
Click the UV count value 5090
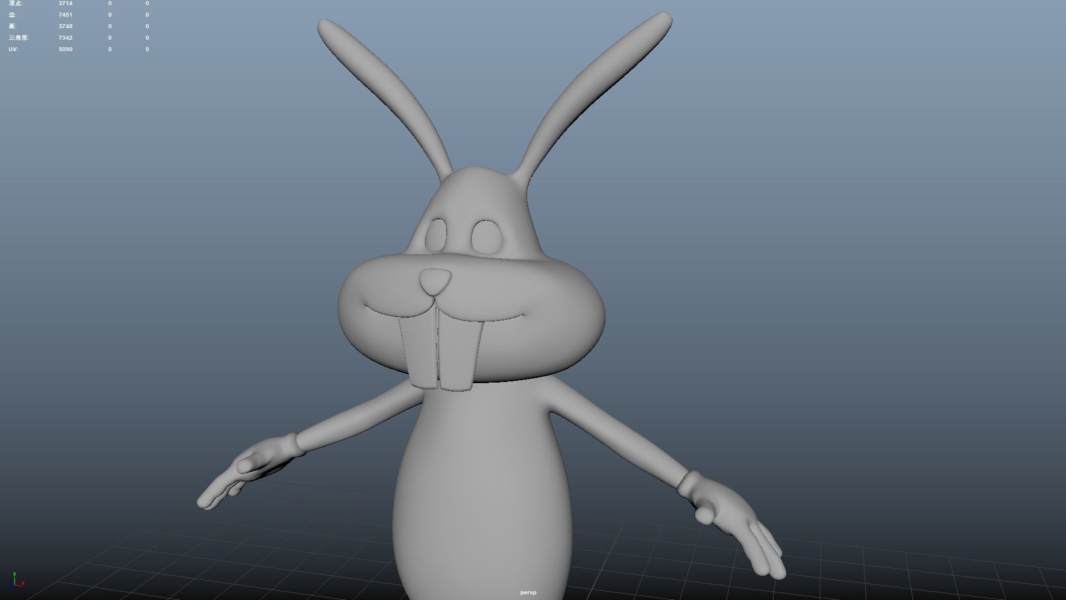click(66, 49)
